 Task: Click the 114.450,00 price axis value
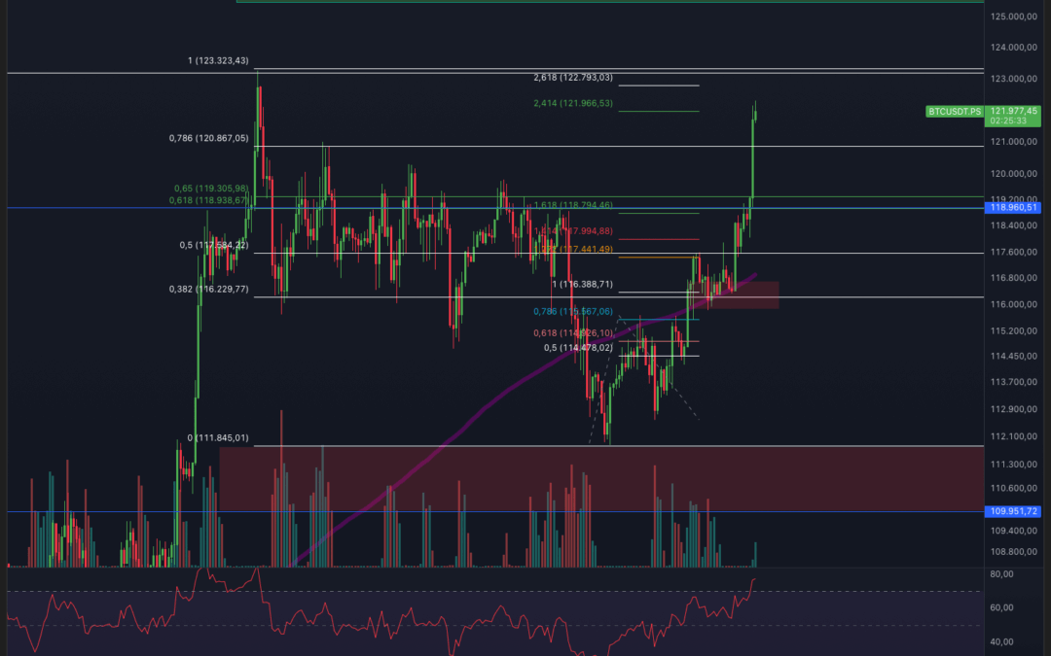1013,356
